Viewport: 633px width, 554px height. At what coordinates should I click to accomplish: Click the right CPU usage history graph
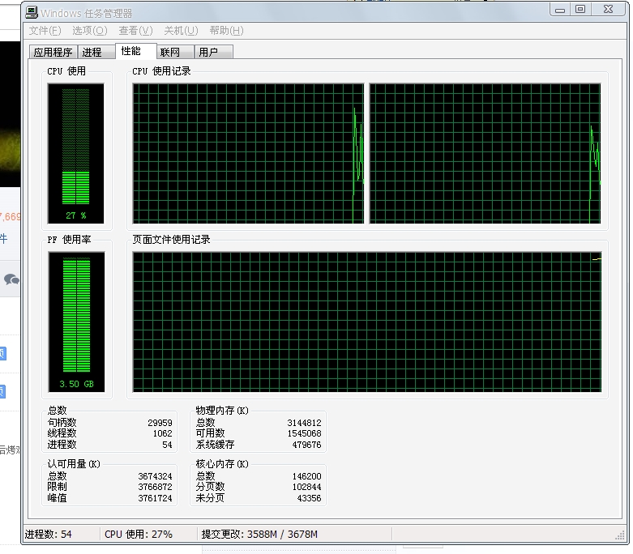point(485,153)
